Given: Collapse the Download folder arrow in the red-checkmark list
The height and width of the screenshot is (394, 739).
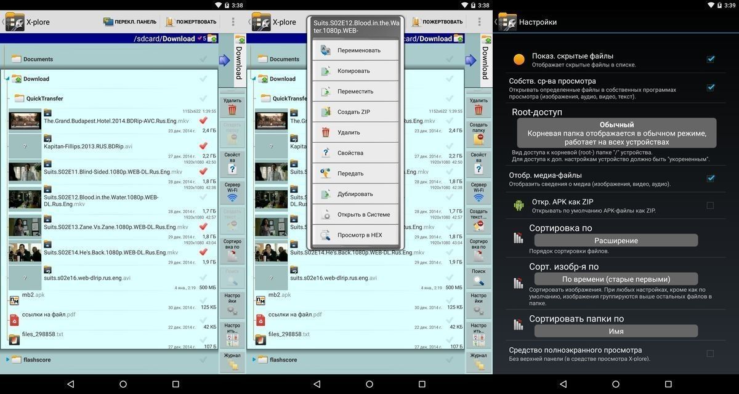Looking at the screenshot, I should pyautogui.click(x=7, y=79).
